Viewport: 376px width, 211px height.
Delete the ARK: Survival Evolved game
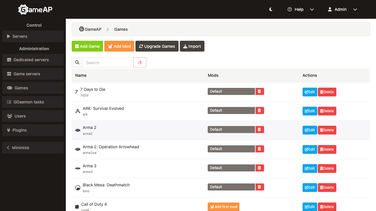327,111
